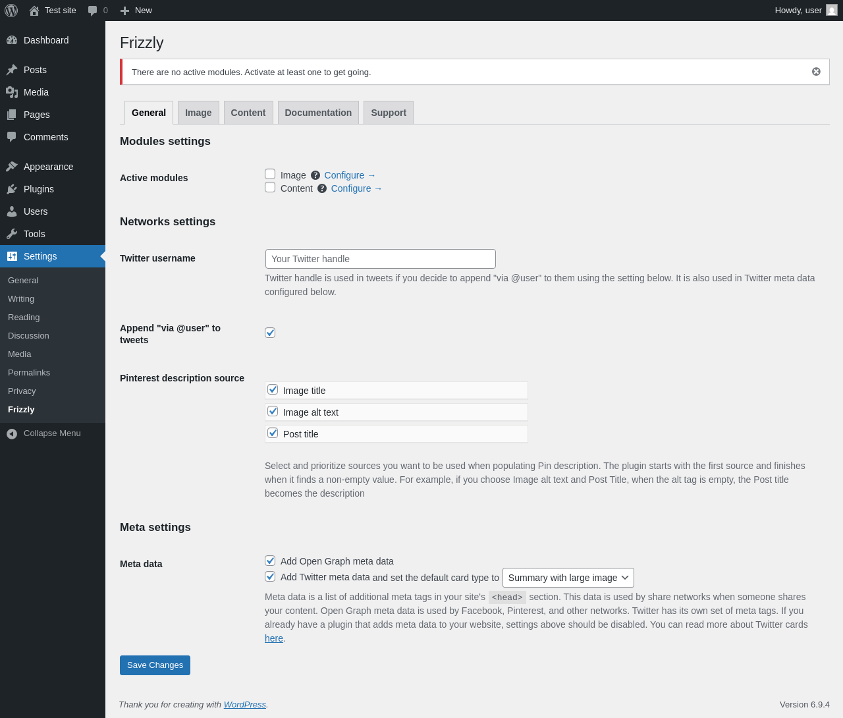Open Discussion settings submenu item
The image size is (843, 718).
tap(28, 336)
